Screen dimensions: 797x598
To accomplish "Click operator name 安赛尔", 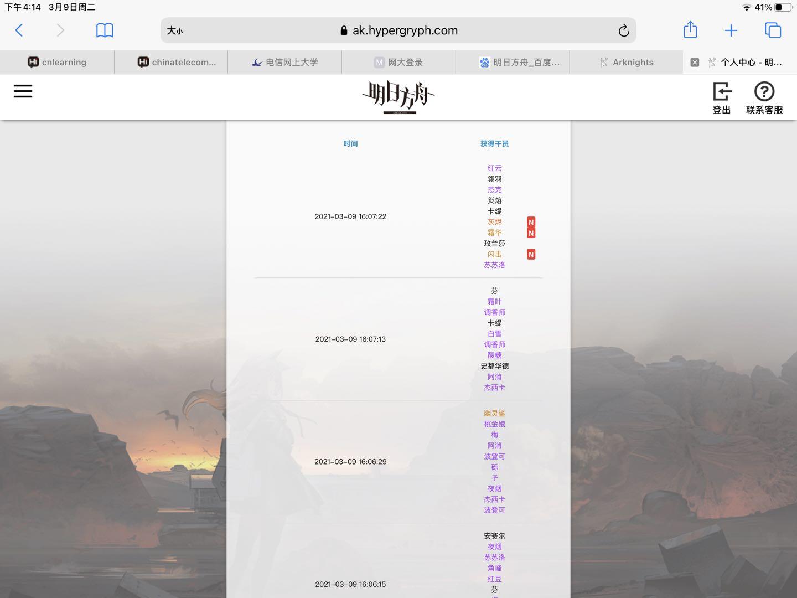I will tap(494, 536).
